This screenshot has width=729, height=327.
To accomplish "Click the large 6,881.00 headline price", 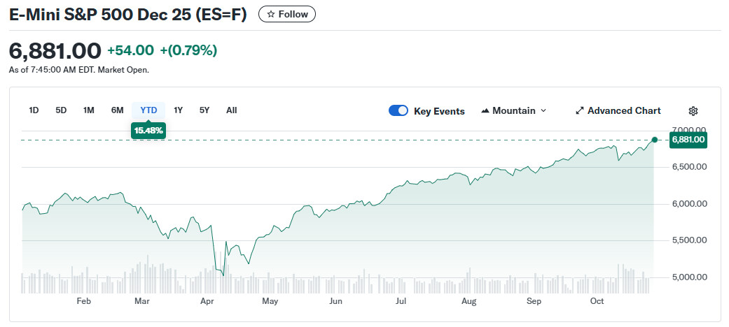I will [55, 50].
